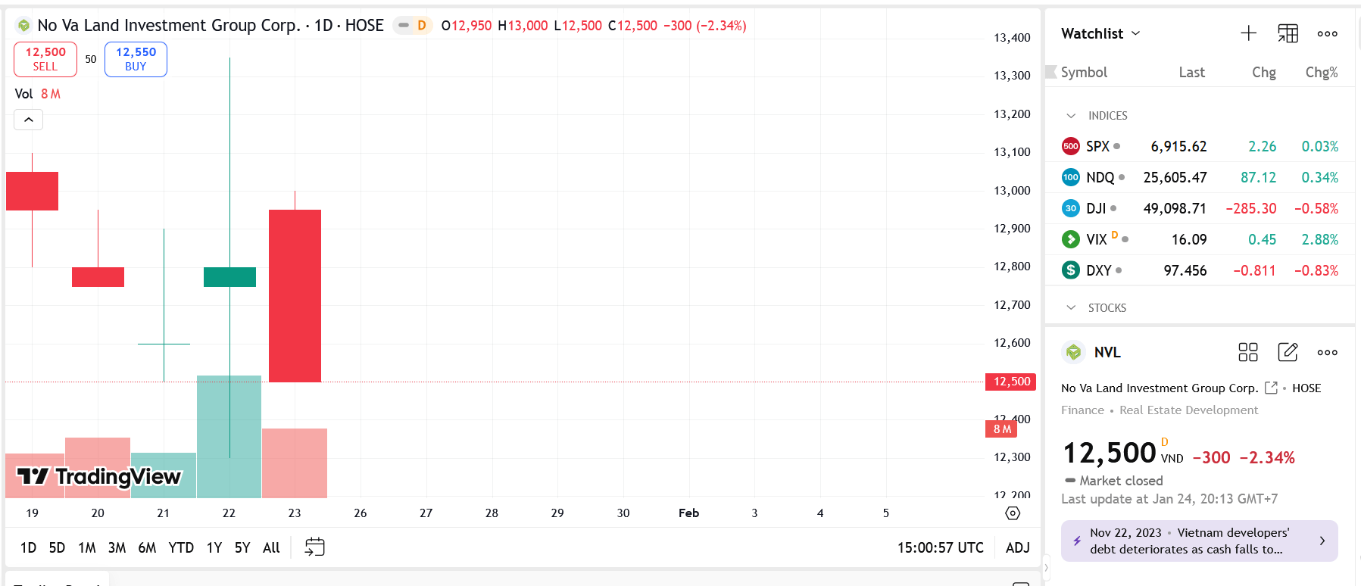Click the add symbol plus icon

pyautogui.click(x=1248, y=33)
